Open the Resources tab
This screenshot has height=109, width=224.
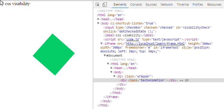[x=214, y=4]
